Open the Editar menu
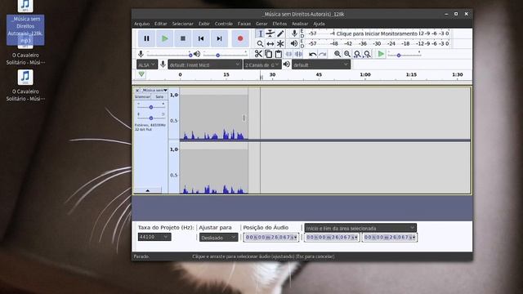This screenshot has width=523, height=294. tap(160, 24)
